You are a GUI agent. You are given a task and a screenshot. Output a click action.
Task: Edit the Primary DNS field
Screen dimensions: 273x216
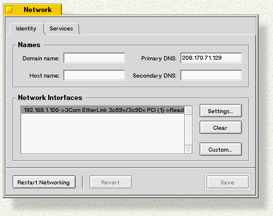[211, 58]
